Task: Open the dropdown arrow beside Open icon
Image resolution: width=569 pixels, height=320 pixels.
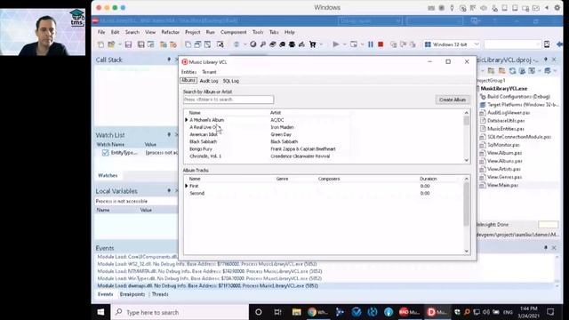Action: click(x=120, y=44)
